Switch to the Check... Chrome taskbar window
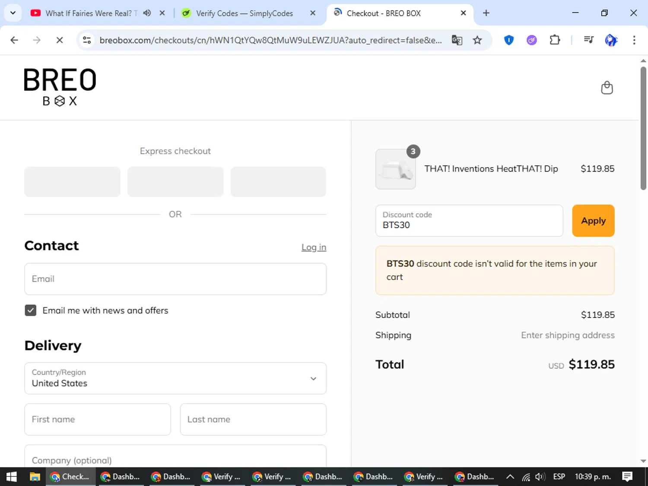Screen dimensions: 648x486 [x=70, y=476]
